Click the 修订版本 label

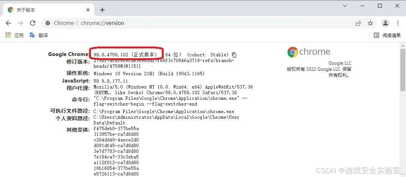(x=78, y=62)
